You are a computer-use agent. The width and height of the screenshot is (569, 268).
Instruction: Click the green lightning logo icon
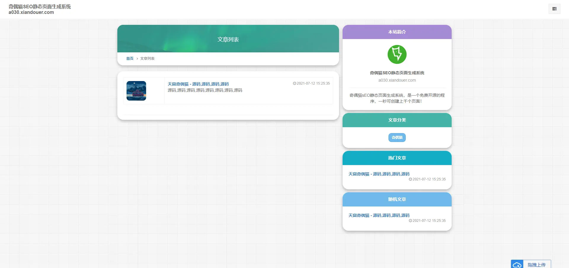(x=397, y=54)
